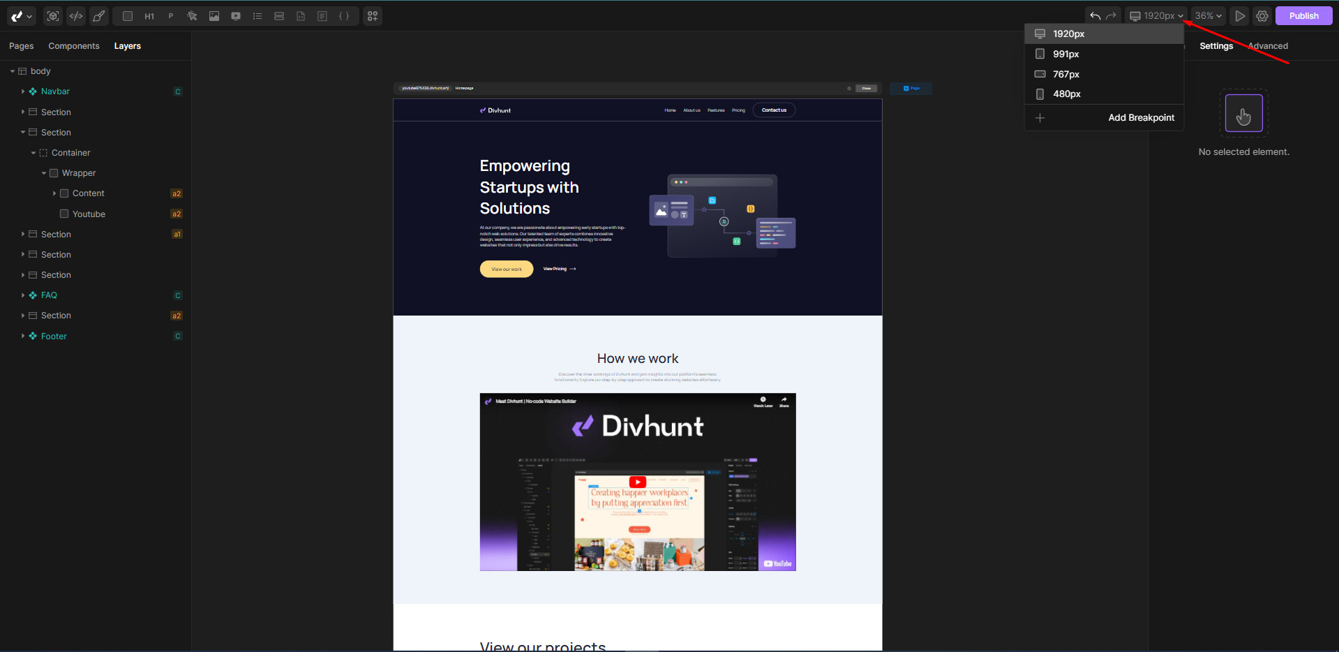Insert an H1 heading element

point(149,16)
